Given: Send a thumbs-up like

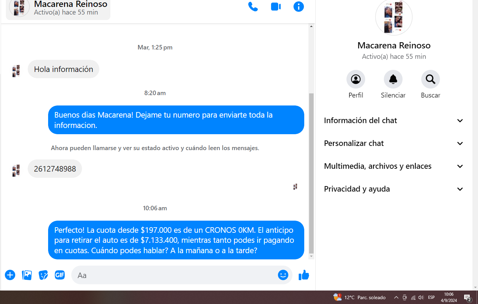Looking at the screenshot, I should click(x=304, y=275).
